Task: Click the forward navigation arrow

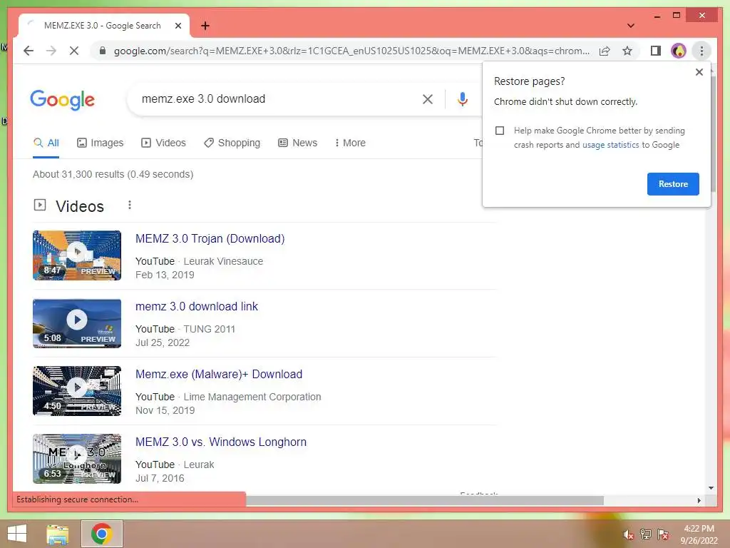Action: point(51,51)
